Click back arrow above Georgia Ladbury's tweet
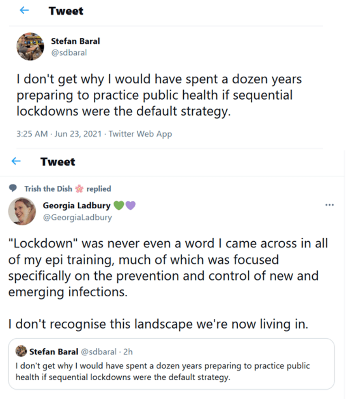The width and height of the screenshot is (361, 399). coord(16,161)
